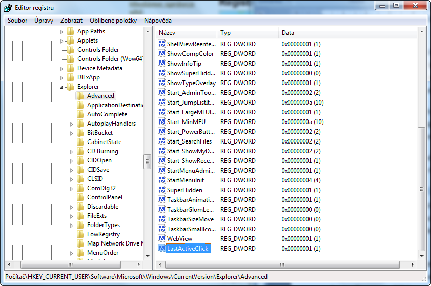
Task: Click the Start_MinMFU DWORD value icon
Action: (x=162, y=122)
